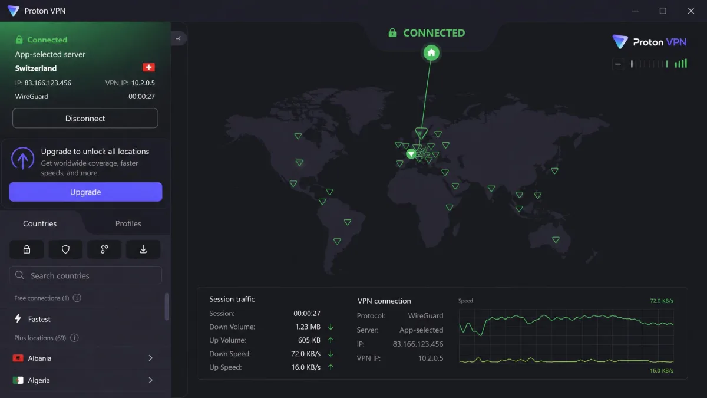Click the Search countries field
Image resolution: width=707 pixels, height=398 pixels.
pos(86,275)
